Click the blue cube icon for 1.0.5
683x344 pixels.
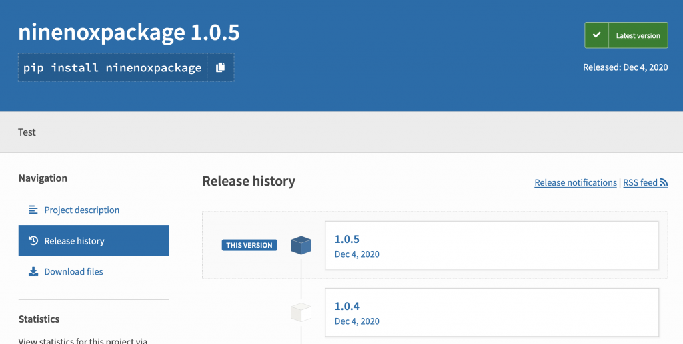coord(301,245)
